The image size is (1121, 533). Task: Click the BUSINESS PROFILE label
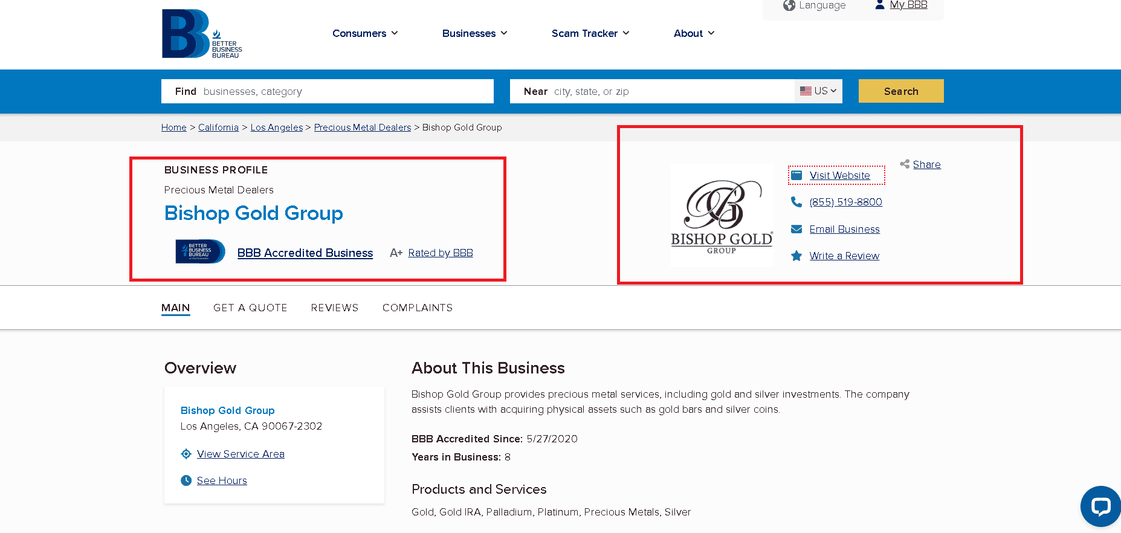tap(216, 170)
